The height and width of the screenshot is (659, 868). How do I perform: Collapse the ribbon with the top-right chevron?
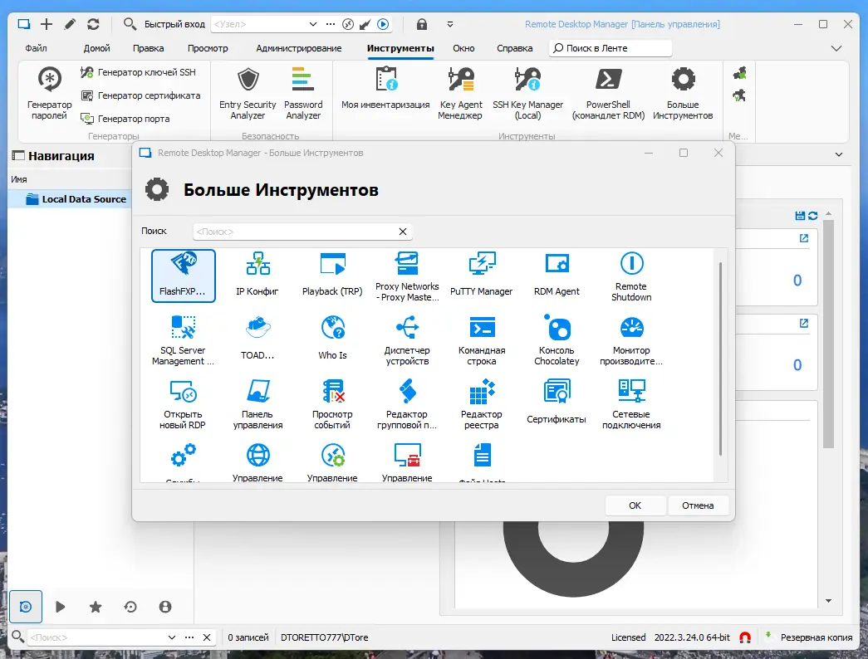836,48
